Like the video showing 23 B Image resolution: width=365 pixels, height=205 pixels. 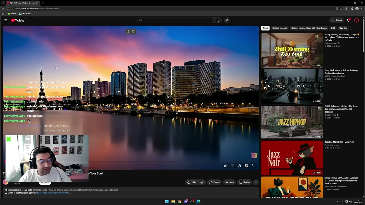pos(192,182)
